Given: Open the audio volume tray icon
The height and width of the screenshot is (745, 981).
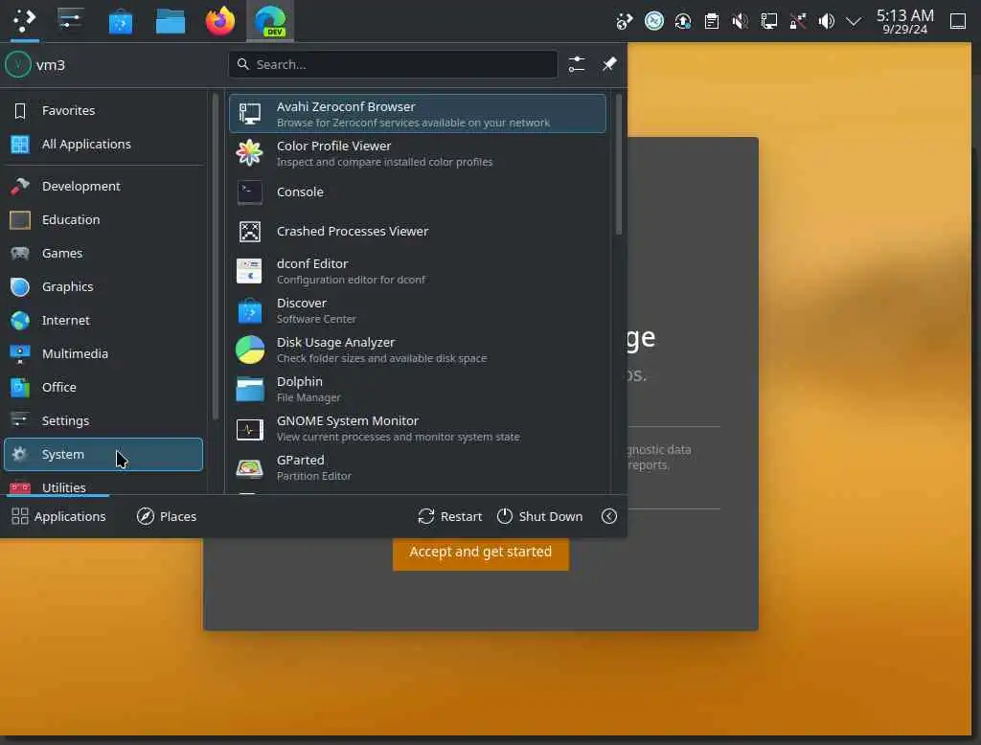Looking at the screenshot, I should (827, 21).
